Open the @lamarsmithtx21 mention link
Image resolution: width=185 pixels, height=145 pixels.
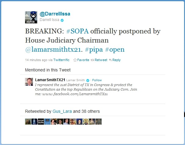pos(53,50)
